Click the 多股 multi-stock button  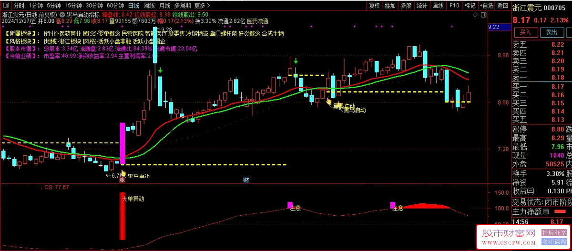click(406, 6)
